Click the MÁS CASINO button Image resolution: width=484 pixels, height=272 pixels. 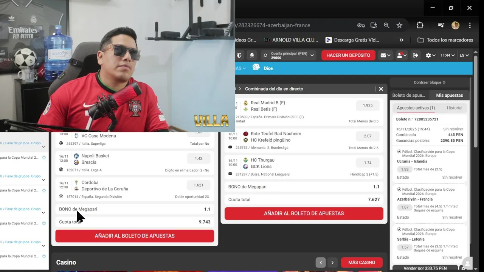pyautogui.click(x=362, y=263)
